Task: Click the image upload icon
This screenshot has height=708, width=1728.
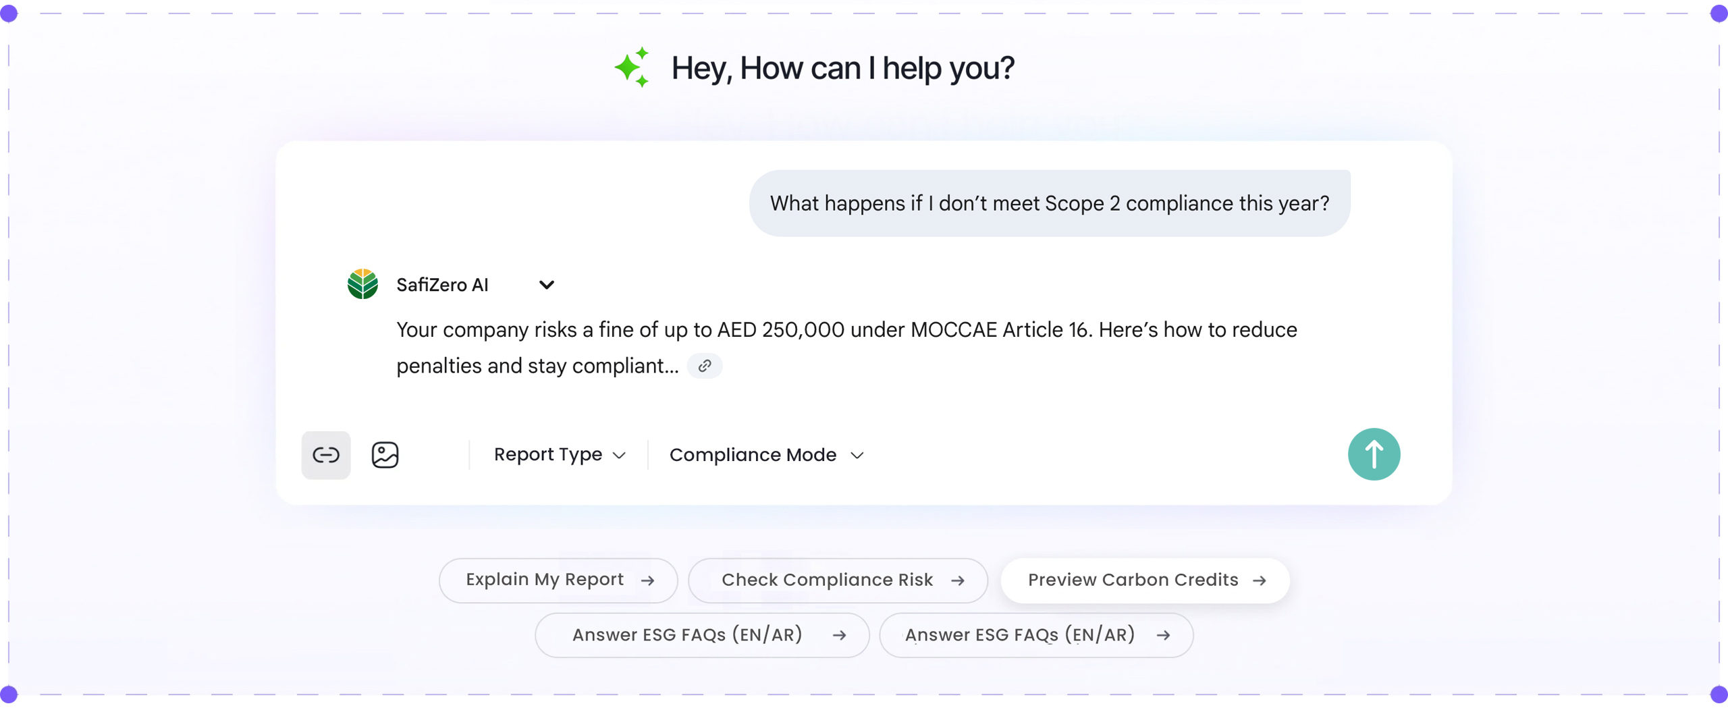Action: click(385, 455)
